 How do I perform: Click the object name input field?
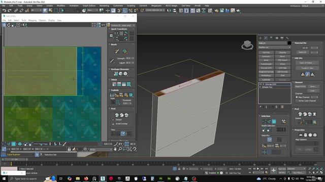273,43
